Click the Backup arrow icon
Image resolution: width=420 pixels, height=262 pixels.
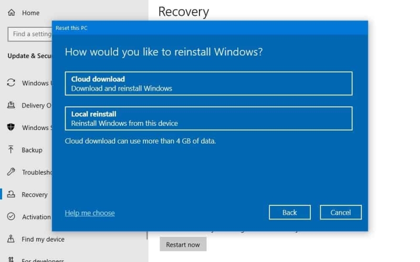point(11,149)
